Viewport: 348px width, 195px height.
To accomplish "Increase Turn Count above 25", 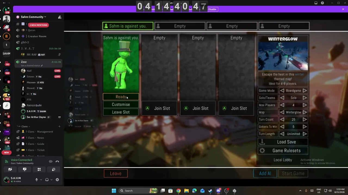I will (x=305, y=119).
